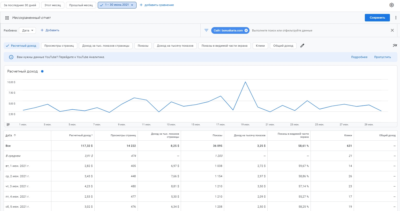This screenshot has height=211, width=400.
Task: Select the За последние 30 дней period
Action: pyautogui.click(x=20, y=5)
